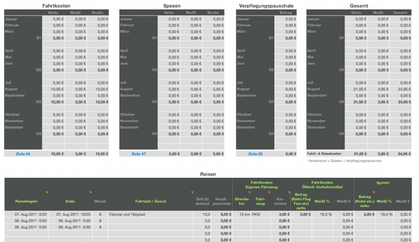
Task: Click the comment marker on Km-kosten header
Action: tap(289, 193)
